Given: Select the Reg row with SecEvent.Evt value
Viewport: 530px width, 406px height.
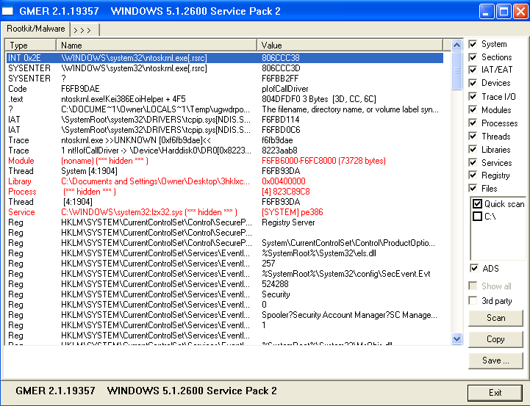Looking at the screenshot, I should point(225,274).
